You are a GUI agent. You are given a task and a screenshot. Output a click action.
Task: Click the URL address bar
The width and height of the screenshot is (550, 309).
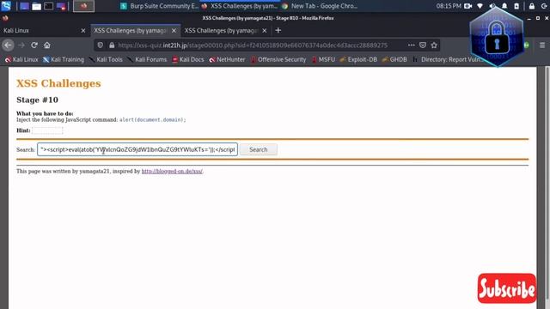pos(253,45)
